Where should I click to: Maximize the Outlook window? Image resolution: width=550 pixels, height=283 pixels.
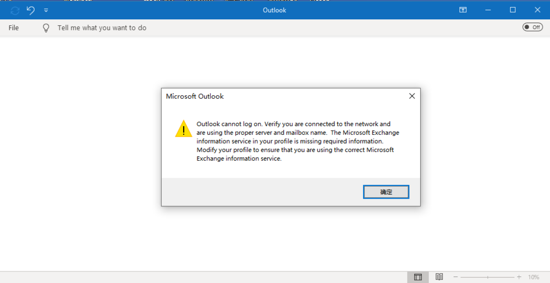point(513,10)
